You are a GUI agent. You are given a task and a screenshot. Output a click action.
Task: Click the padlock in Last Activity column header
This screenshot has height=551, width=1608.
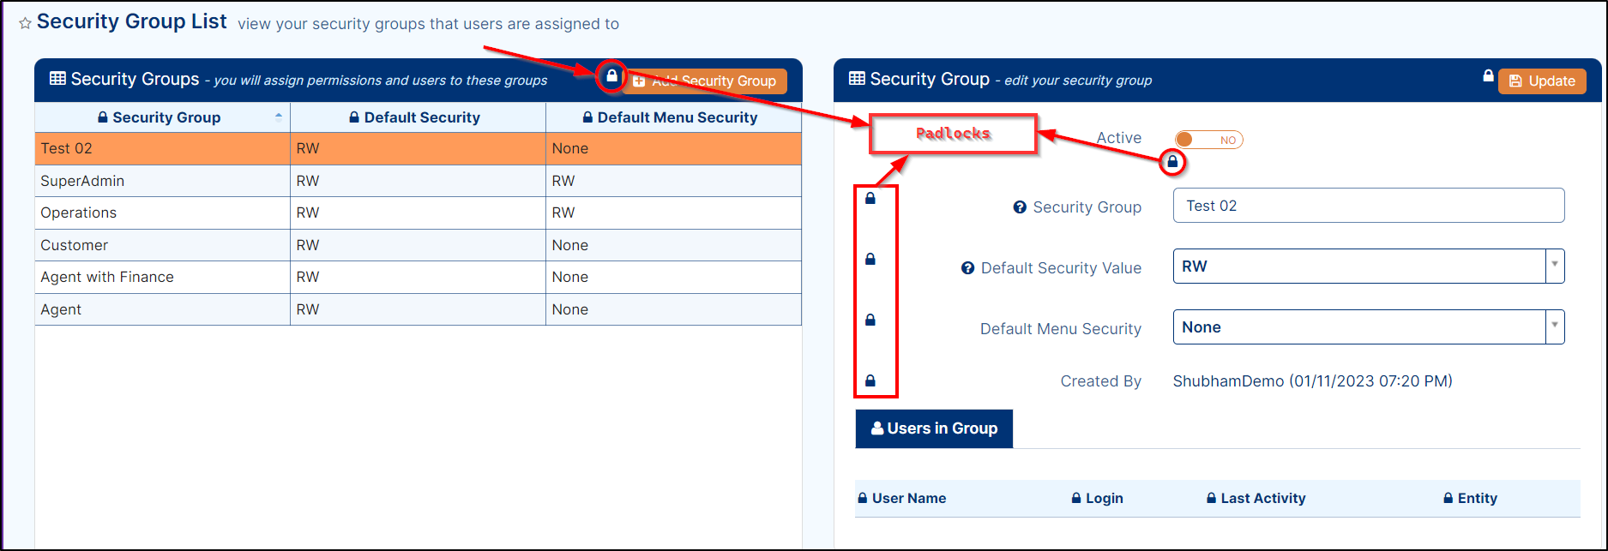point(1211,498)
